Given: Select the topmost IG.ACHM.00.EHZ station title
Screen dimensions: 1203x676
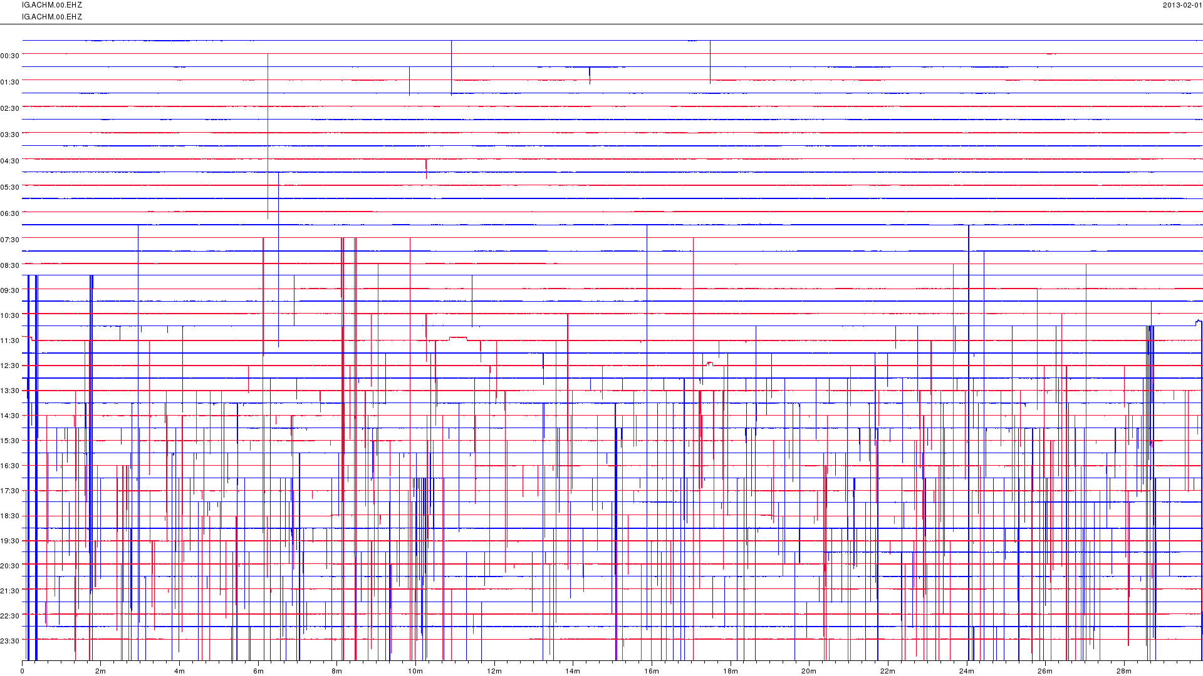Looking at the screenshot, I should (52, 5).
